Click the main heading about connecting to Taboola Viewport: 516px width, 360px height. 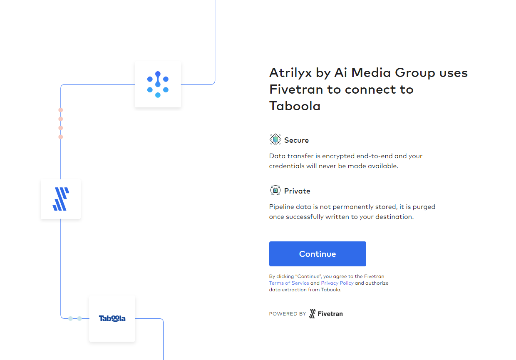point(368,89)
